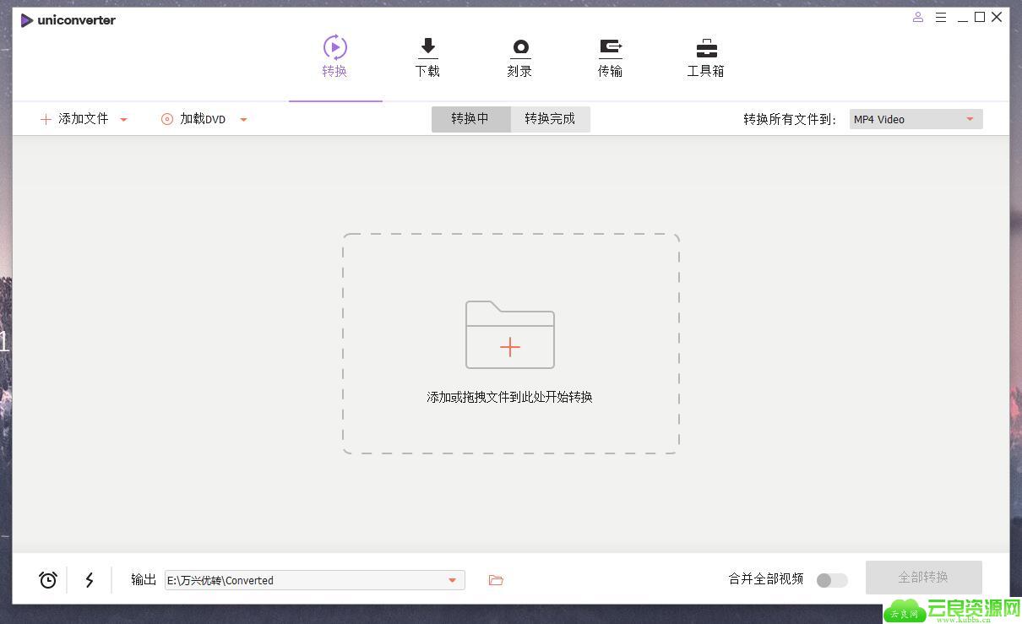Go to the 传输 (Transfer) tab
Screen dimensions: 1022x624
point(610,57)
